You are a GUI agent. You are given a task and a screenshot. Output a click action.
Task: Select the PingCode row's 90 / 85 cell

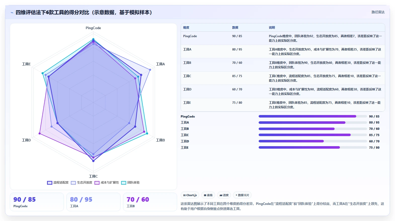[x=237, y=36]
